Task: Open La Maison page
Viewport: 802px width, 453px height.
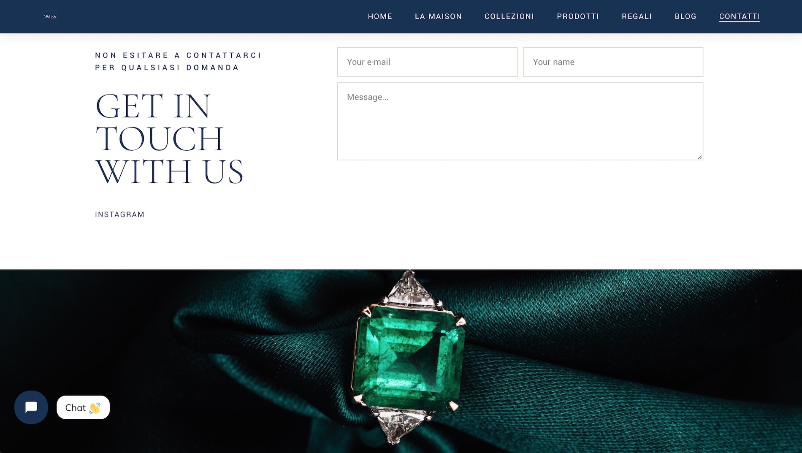Action: click(438, 16)
